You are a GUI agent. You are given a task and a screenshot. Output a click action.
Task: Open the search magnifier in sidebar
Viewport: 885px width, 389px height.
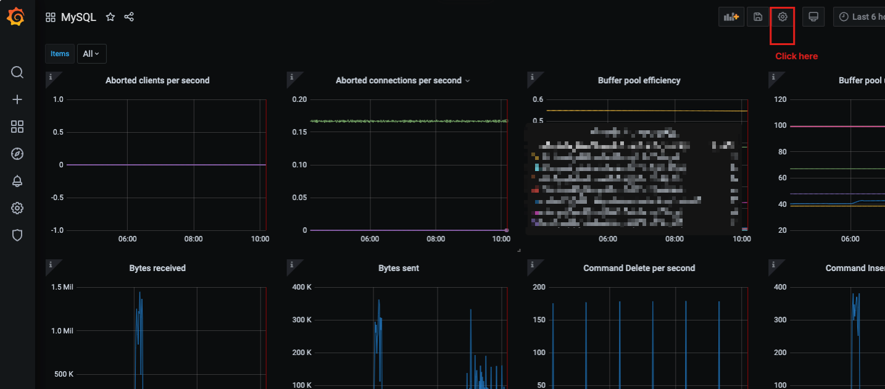click(17, 72)
